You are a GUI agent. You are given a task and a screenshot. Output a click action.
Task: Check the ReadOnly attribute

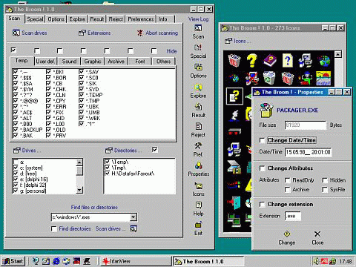[287, 180]
